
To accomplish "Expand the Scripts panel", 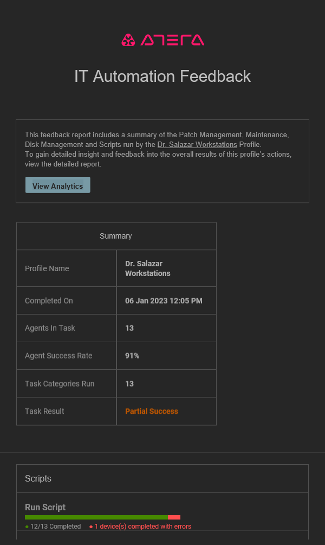I will (162, 478).
